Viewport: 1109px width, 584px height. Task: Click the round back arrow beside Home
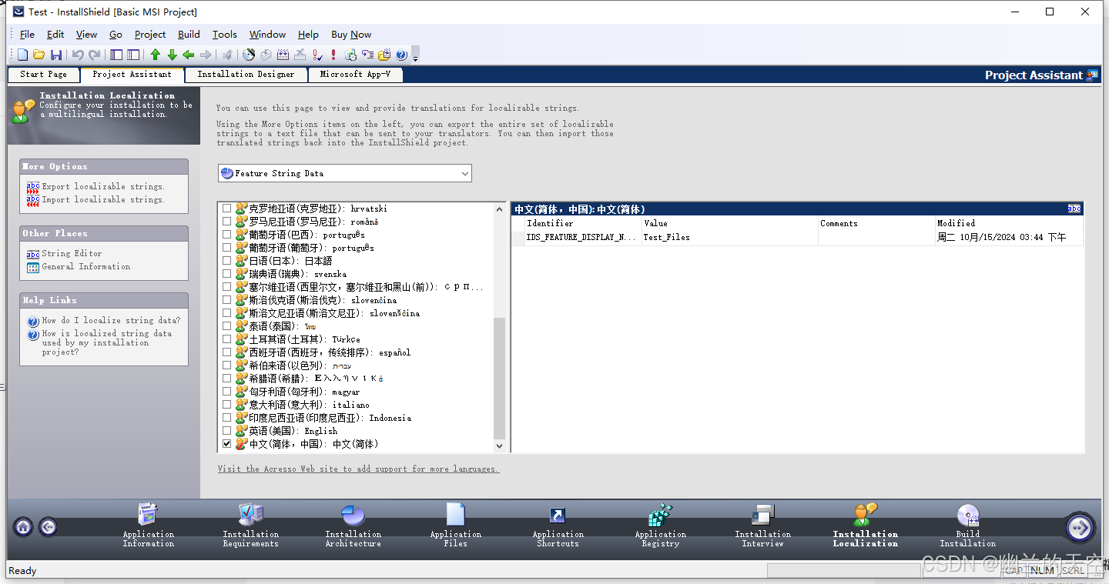tap(48, 527)
